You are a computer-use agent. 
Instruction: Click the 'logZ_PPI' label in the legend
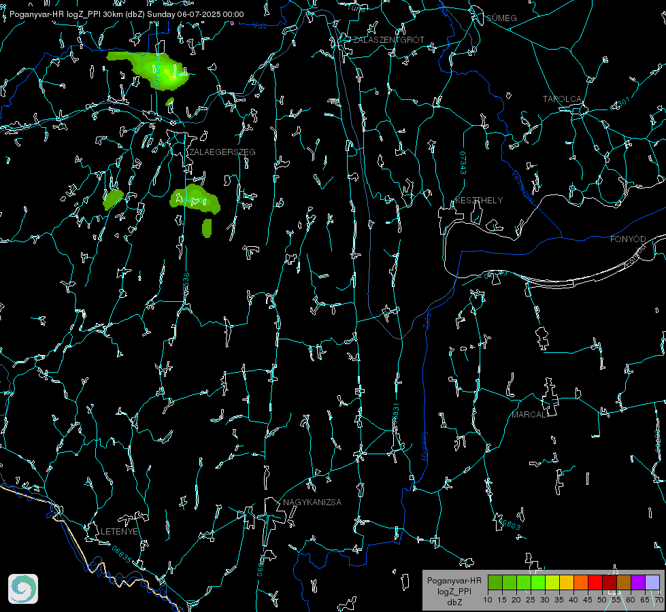point(454,591)
